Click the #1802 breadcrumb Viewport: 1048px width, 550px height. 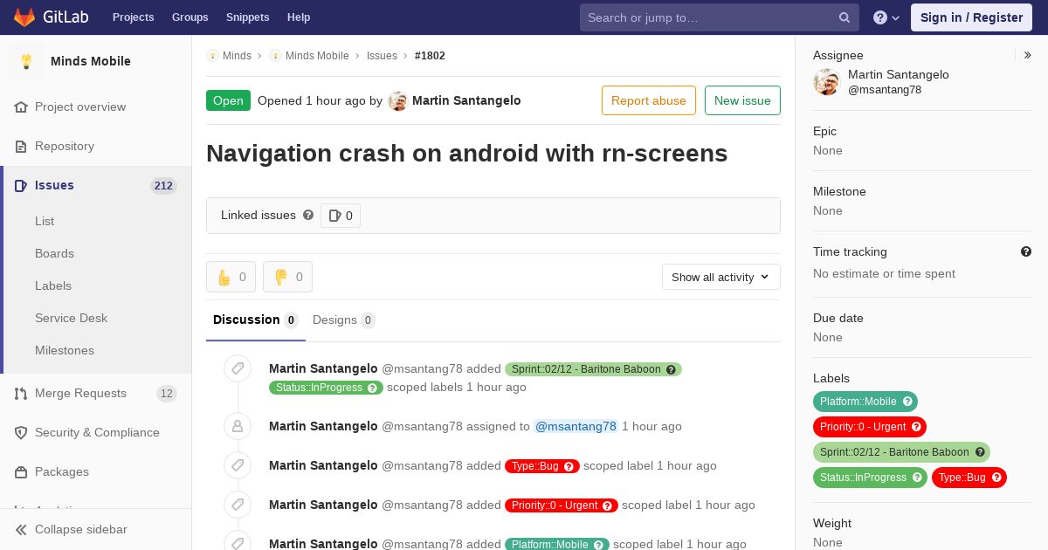pos(430,55)
